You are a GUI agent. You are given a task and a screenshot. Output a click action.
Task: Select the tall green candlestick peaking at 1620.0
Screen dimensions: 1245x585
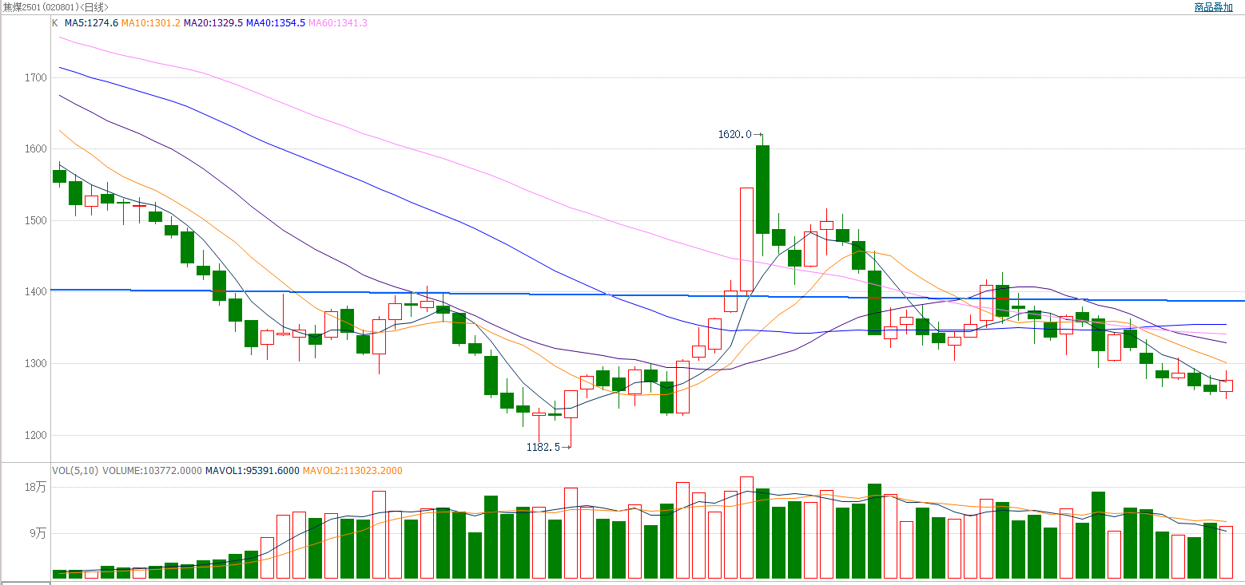[762, 189]
